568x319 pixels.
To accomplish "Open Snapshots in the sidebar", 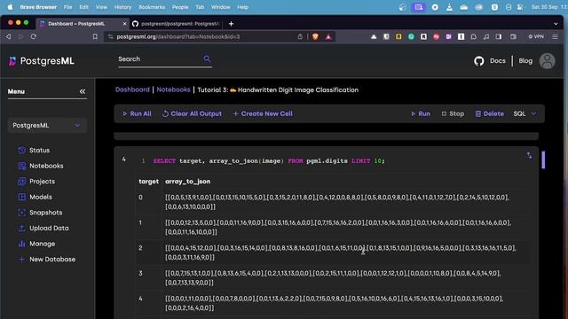I will (x=45, y=213).
